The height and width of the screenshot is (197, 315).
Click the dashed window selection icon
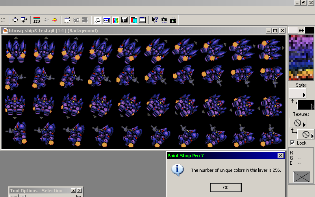[67, 20]
